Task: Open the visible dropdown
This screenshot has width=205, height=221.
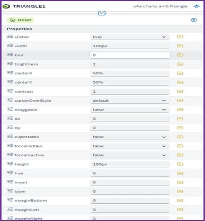Action: (x=130, y=37)
